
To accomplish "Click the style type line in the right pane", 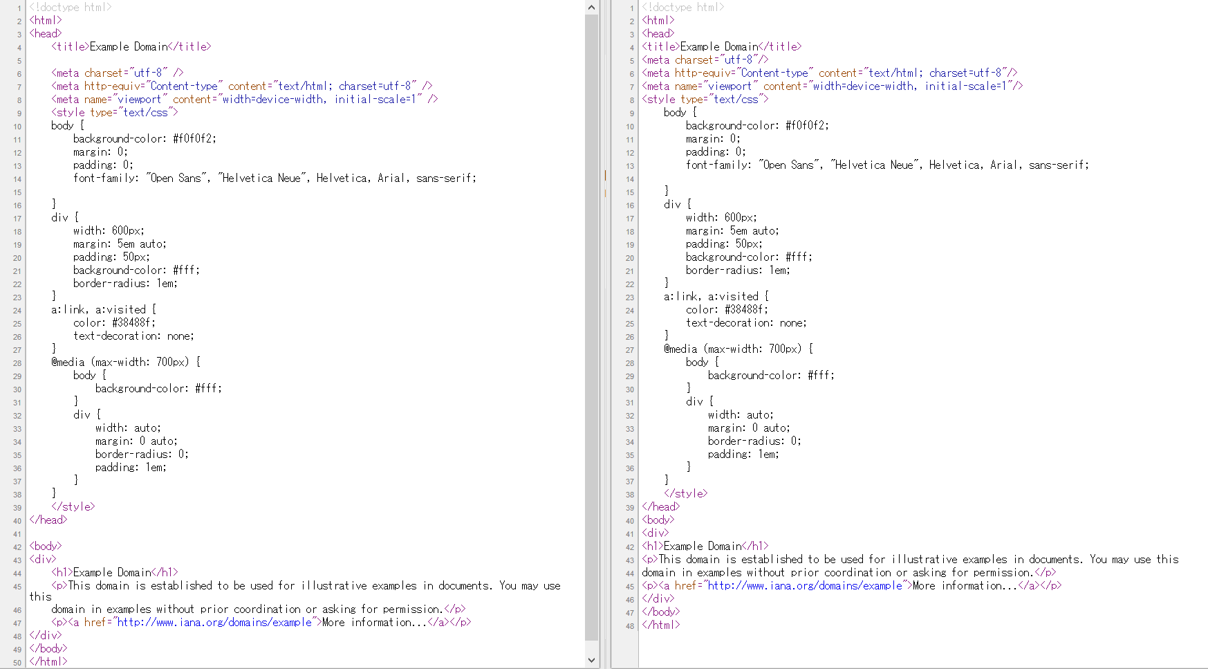I will 705,100.
